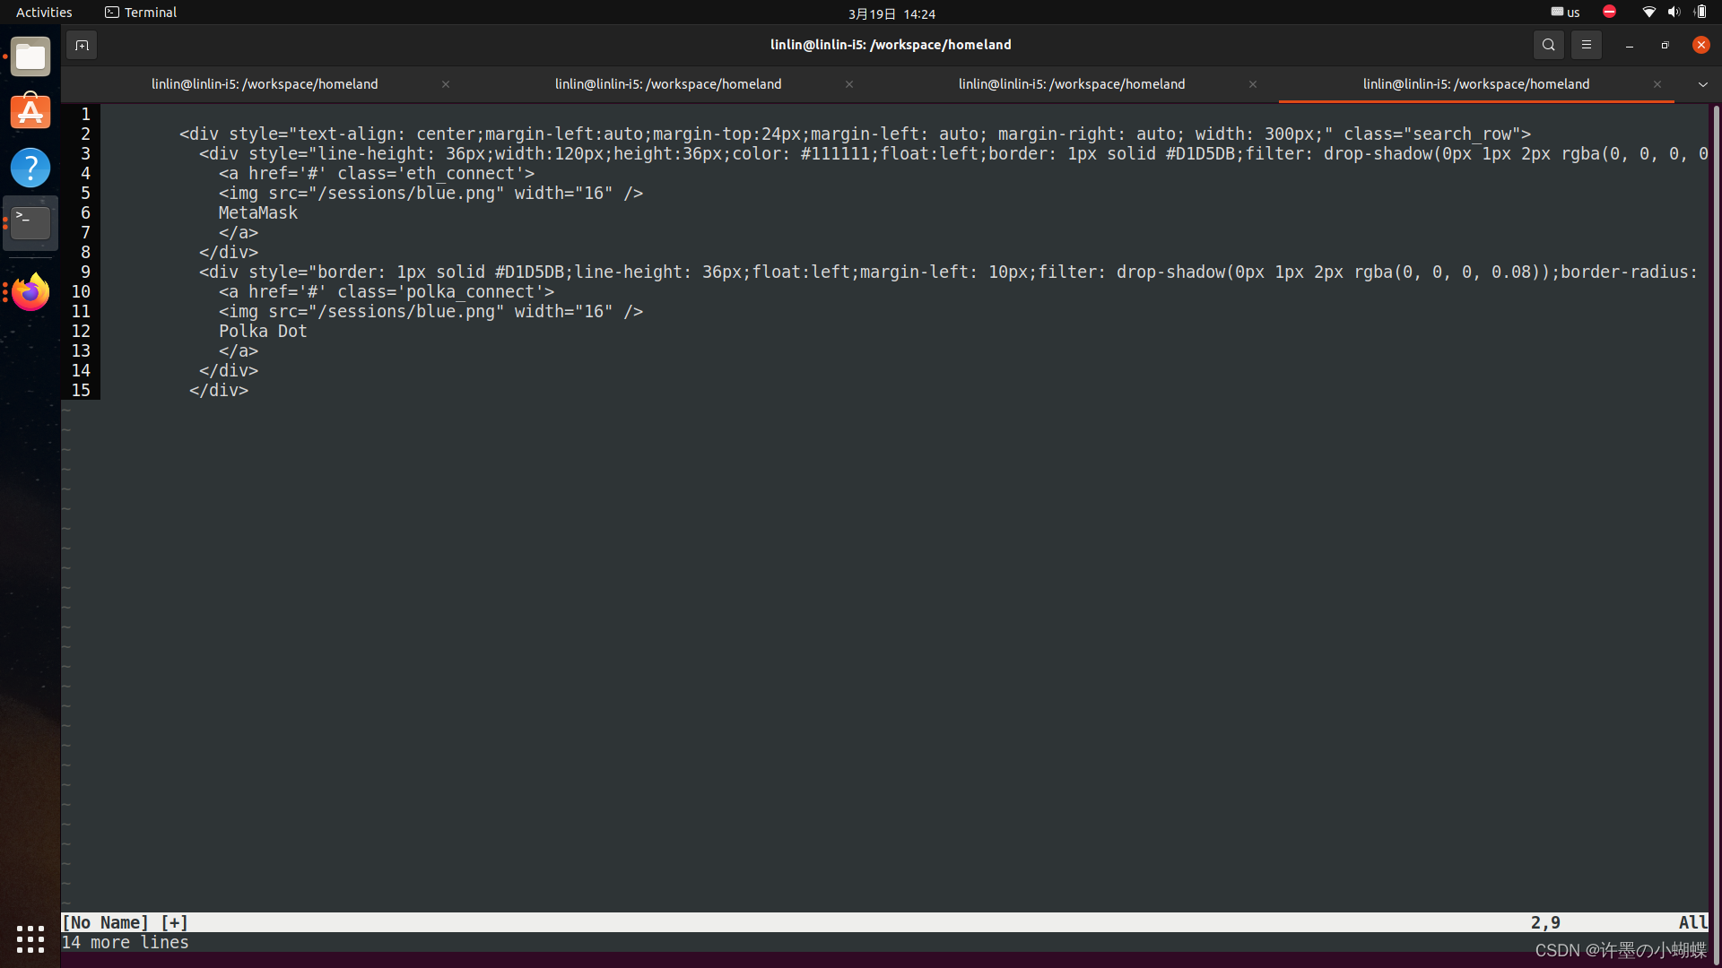Image resolution: width=1722 pixels, height=968 pixels.
Task: Open the Terminal app menu in the top bar
Action: tap(141, 13)
